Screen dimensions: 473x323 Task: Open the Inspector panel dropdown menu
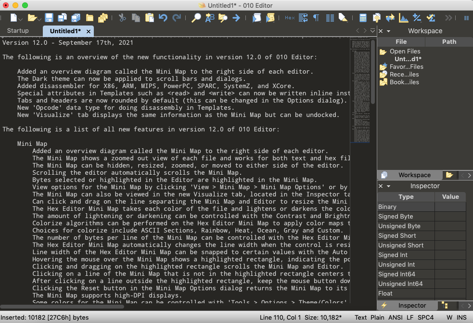pos(388,186)
